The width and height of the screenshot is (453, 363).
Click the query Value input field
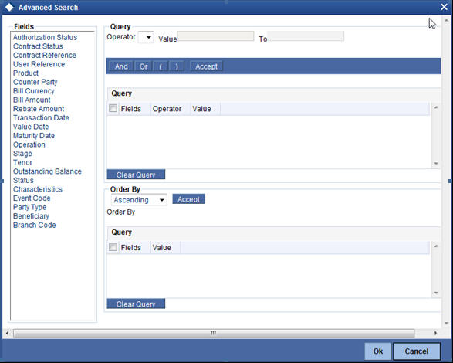215,36
